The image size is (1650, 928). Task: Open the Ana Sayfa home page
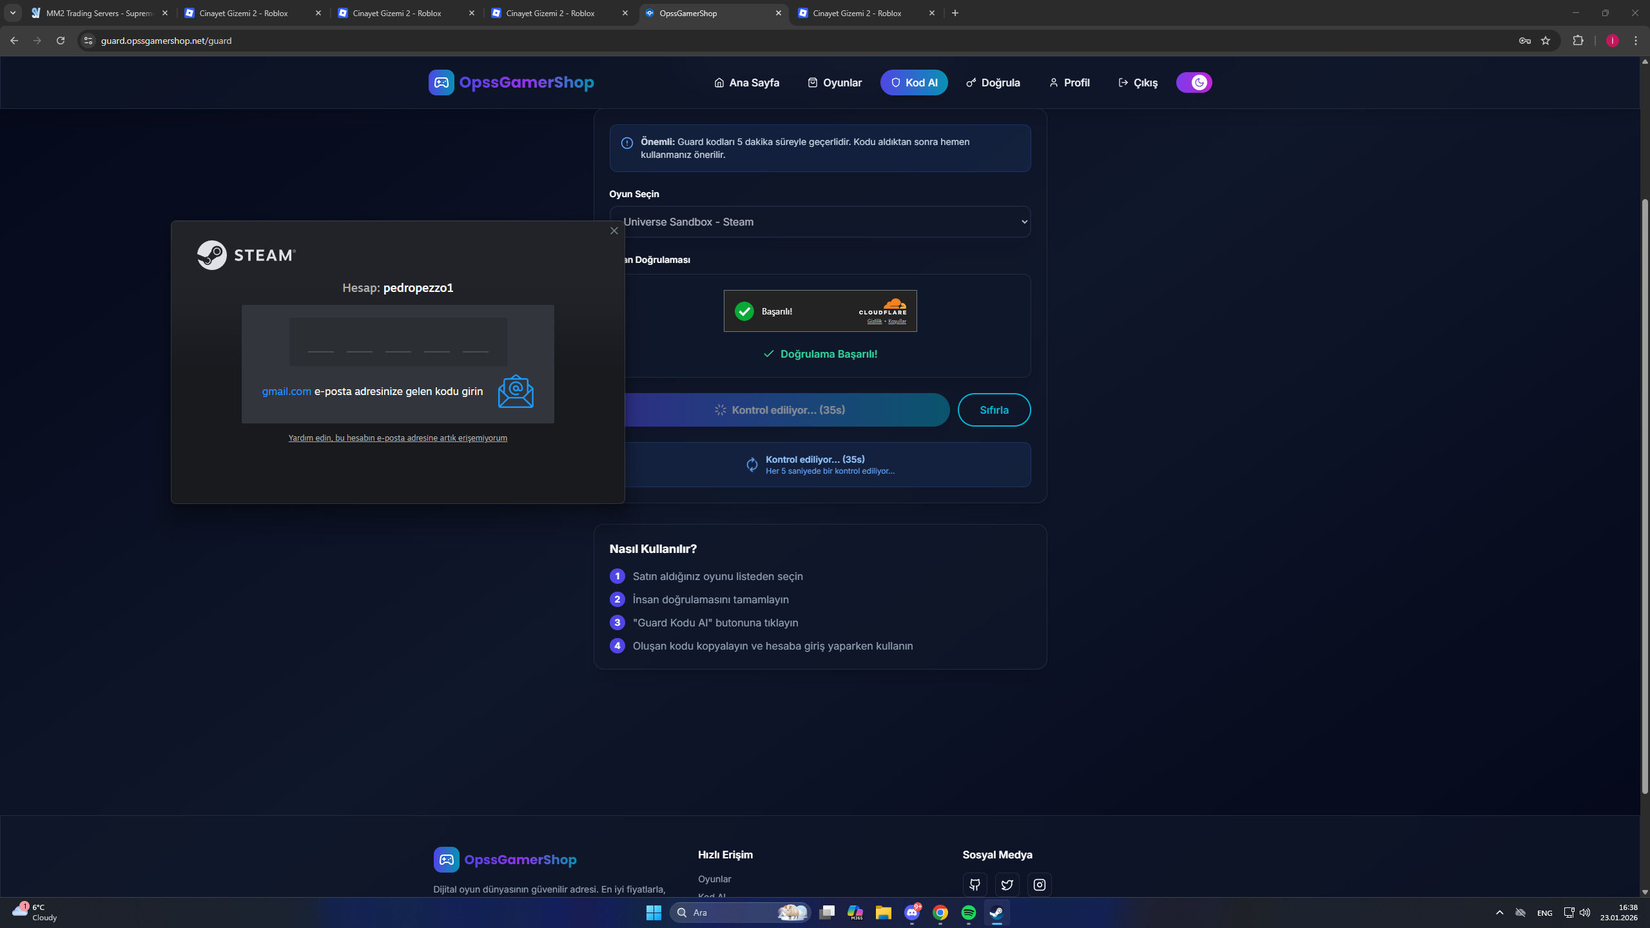click(x=747, y=82)
